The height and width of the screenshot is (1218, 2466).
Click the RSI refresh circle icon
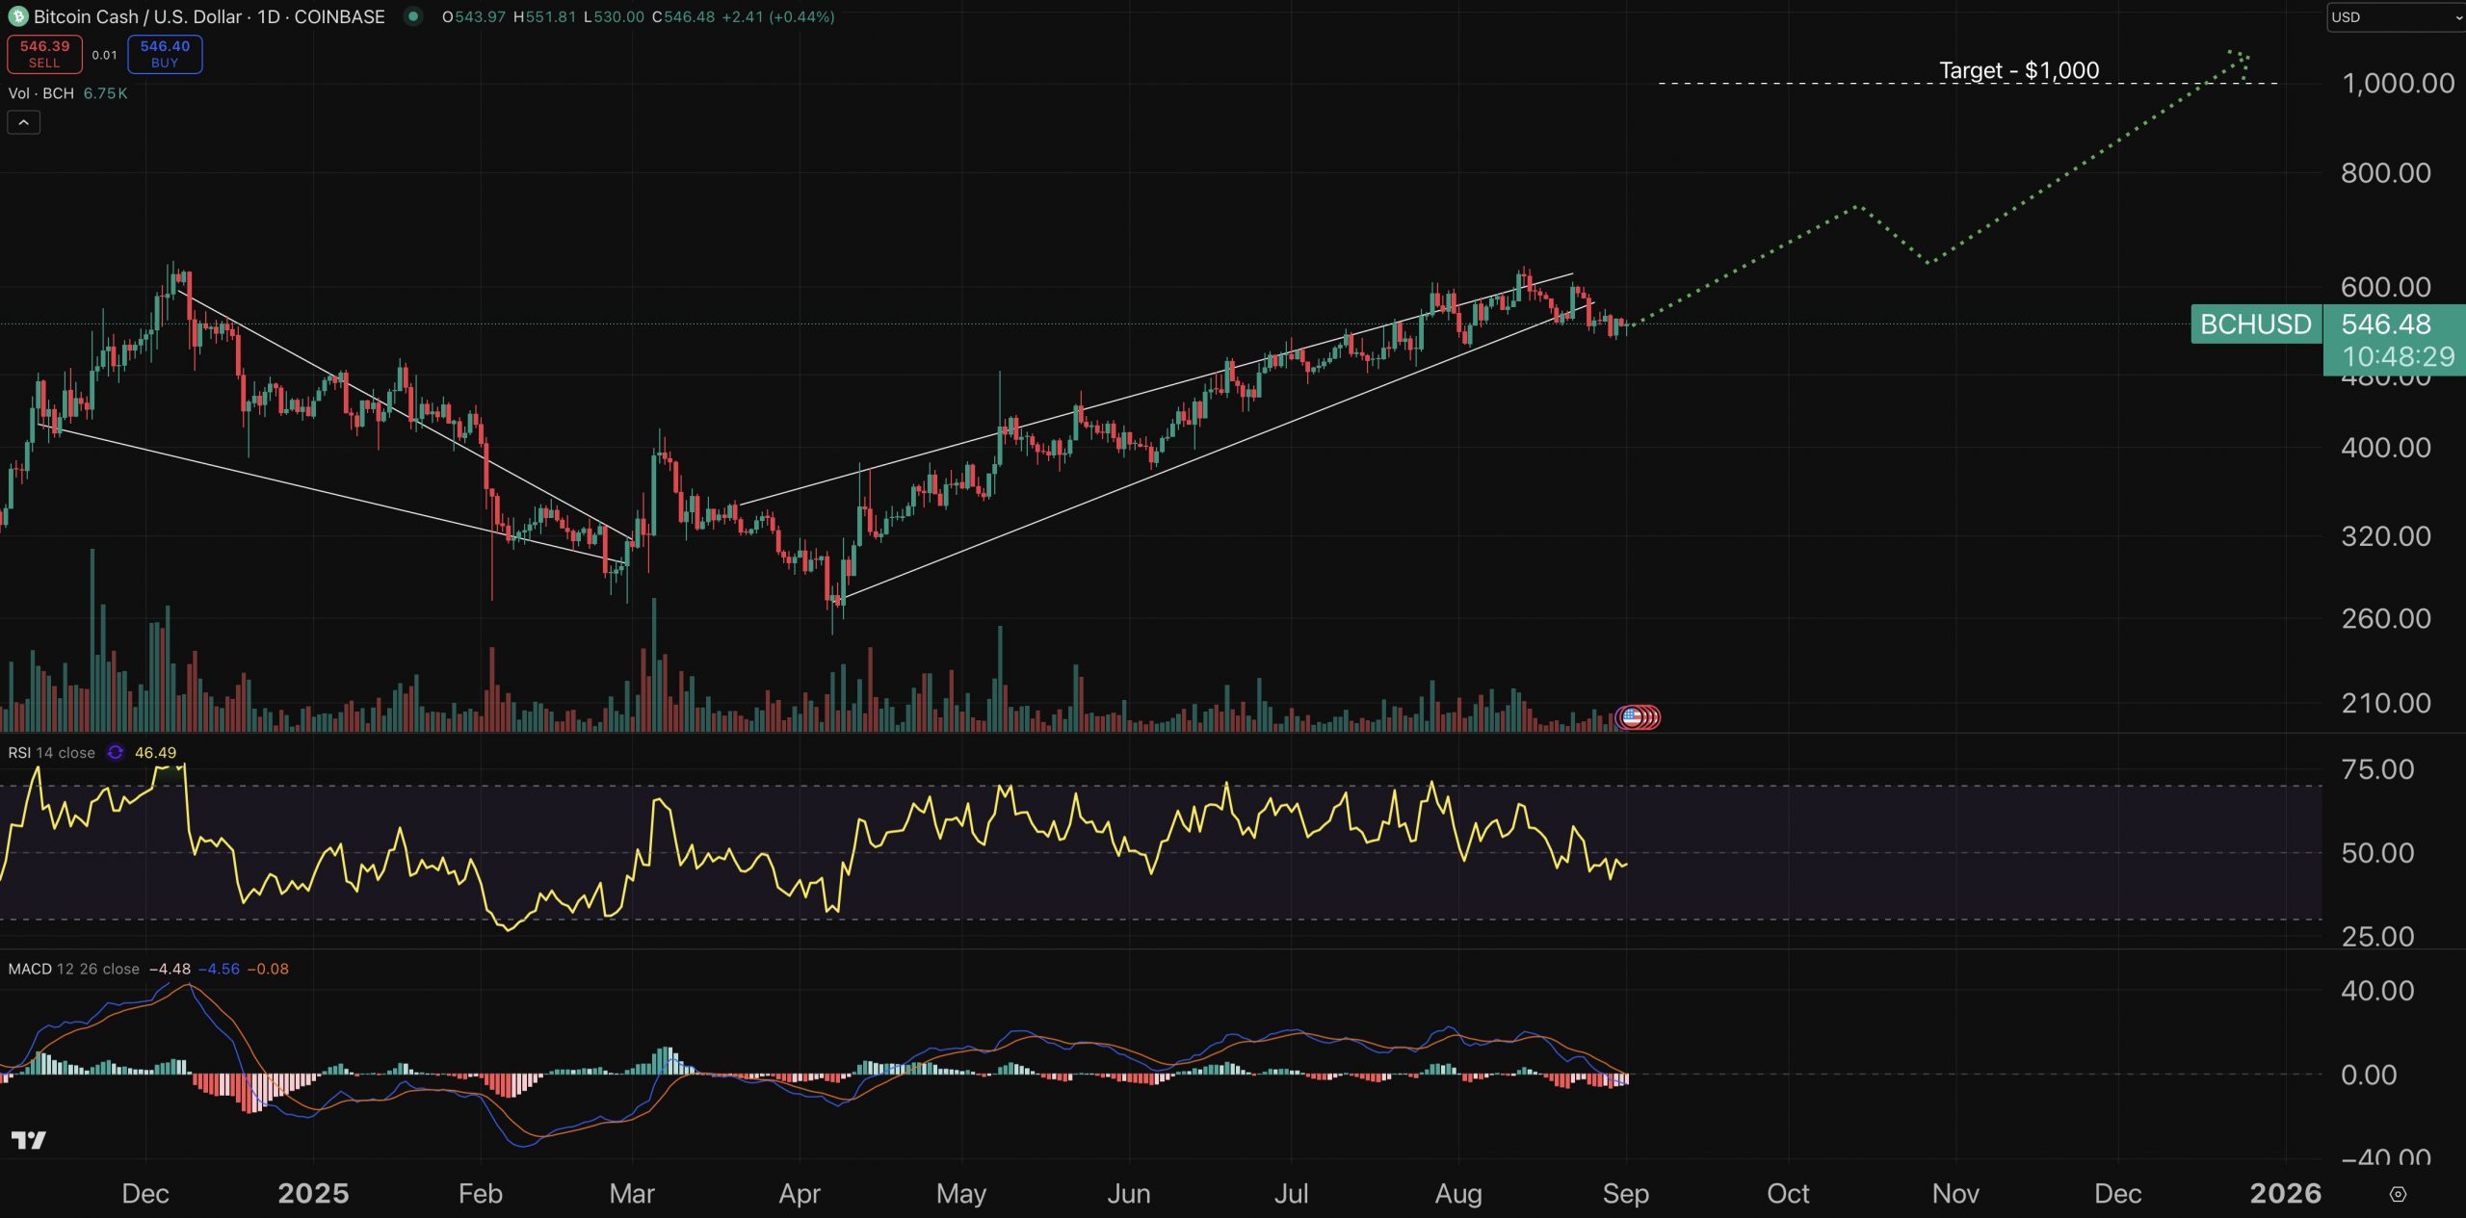tap(115, 753)
